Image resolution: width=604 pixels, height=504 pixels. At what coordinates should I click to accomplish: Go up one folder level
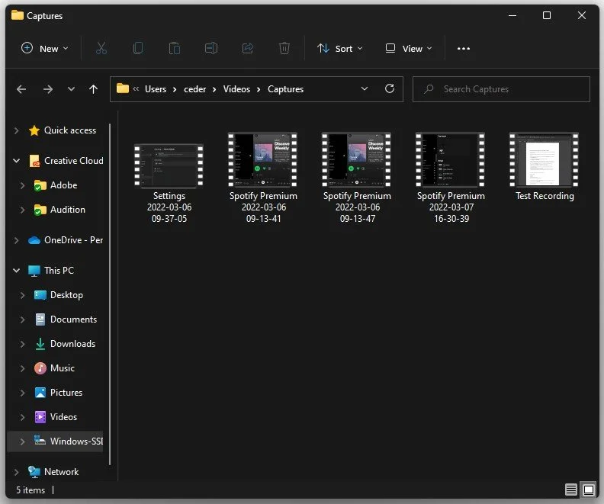click(93, 89)
